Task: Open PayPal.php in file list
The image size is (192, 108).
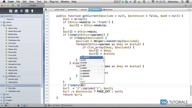Action: point(13,73)
